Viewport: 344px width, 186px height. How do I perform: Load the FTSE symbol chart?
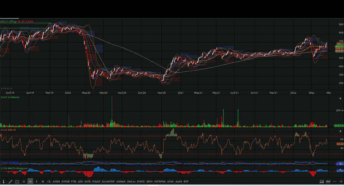pos(74,182)
